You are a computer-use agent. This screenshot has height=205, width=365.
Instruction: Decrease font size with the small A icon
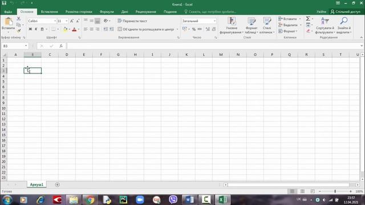tap(78, 21)
